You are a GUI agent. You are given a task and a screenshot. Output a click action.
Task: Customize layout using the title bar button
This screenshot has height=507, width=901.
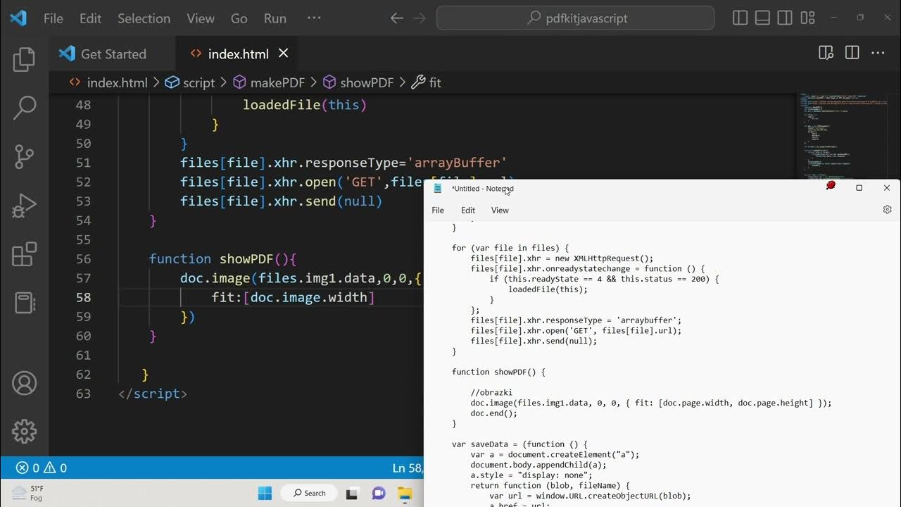pyautogui.click(x=807, y=18)
